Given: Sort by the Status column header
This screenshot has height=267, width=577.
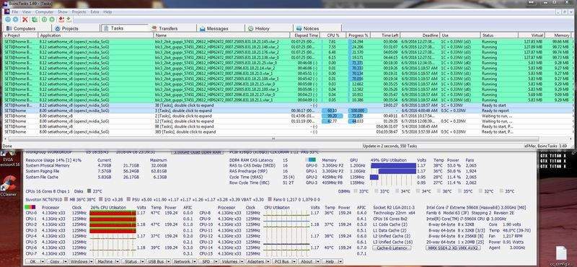Looking at the screenshot, I should coord(499,35).
